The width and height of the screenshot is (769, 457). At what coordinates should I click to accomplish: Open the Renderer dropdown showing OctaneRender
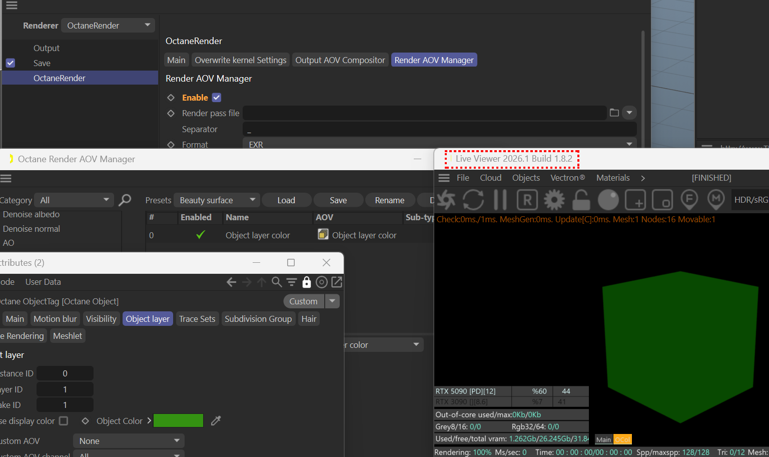pyautogui.click(x=108, y=26)
